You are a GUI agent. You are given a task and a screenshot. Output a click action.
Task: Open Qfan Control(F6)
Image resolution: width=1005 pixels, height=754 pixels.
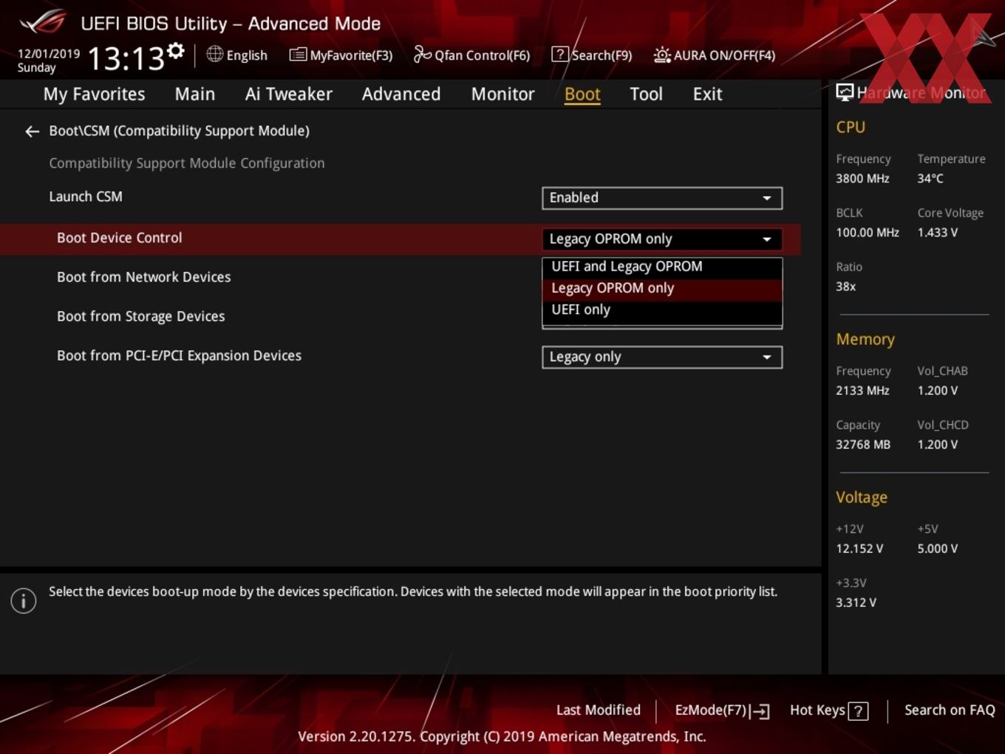471,55
